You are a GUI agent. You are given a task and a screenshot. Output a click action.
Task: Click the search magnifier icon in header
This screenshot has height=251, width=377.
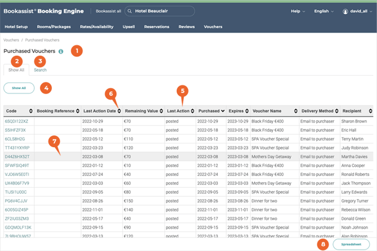pyautogui.click(x=129, y=11)
